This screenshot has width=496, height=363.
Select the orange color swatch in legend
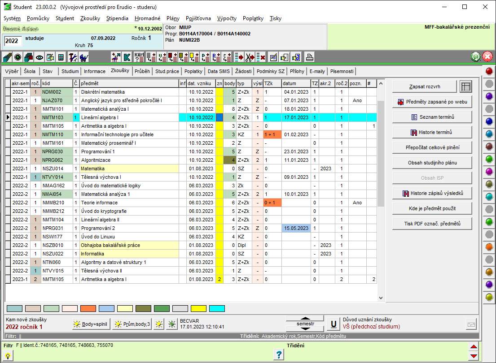point(88,308)
